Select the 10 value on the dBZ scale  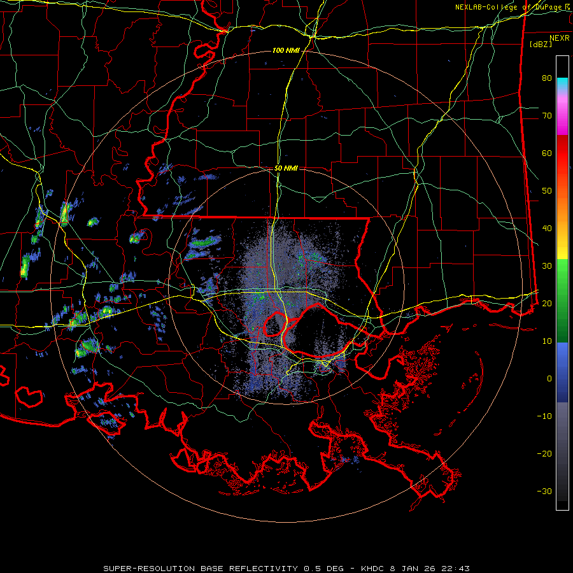[x=547, y=341]
